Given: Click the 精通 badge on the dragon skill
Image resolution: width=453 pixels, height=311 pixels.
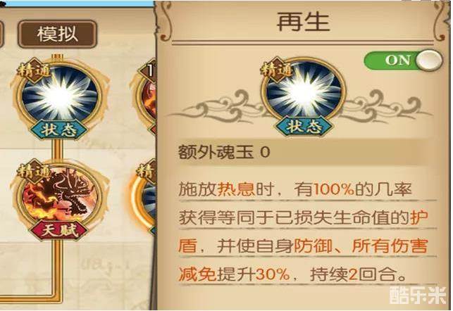Looking at the screenshot, I should 34,172.
